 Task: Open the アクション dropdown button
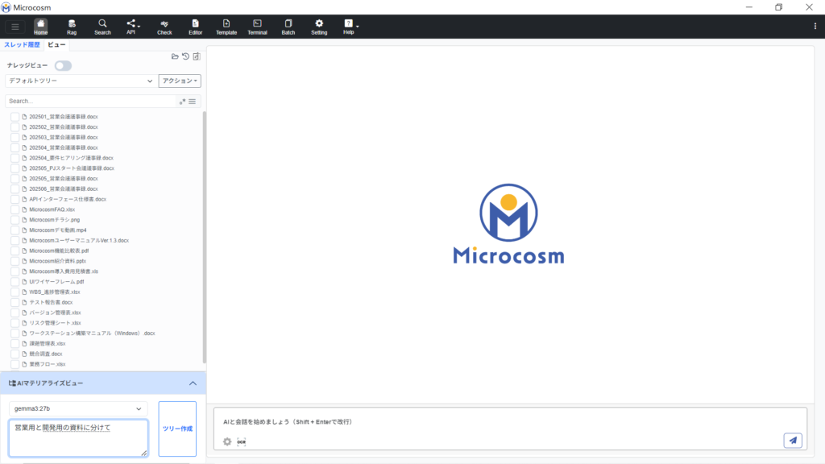click(x=180, y=81)
